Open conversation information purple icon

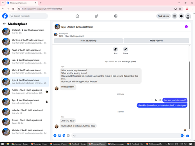tap(186, 26)
